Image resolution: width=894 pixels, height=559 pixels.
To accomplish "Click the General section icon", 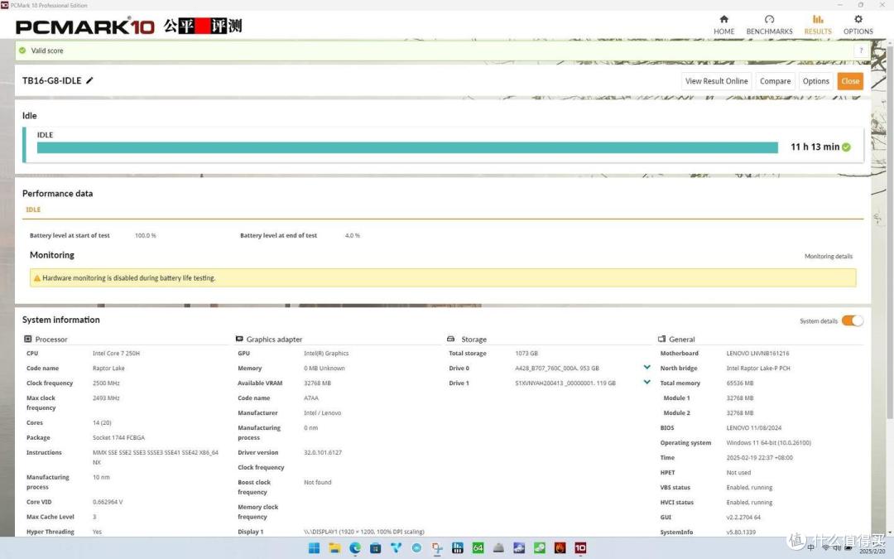I will pyautogui.click(x=661, y=339).
